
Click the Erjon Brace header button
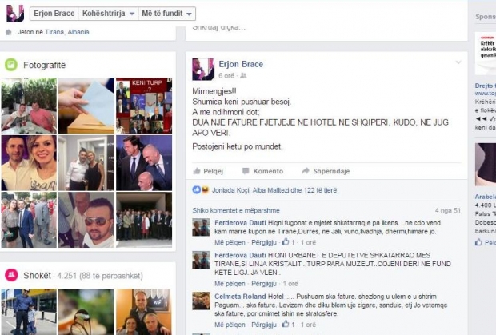(54, 14)
